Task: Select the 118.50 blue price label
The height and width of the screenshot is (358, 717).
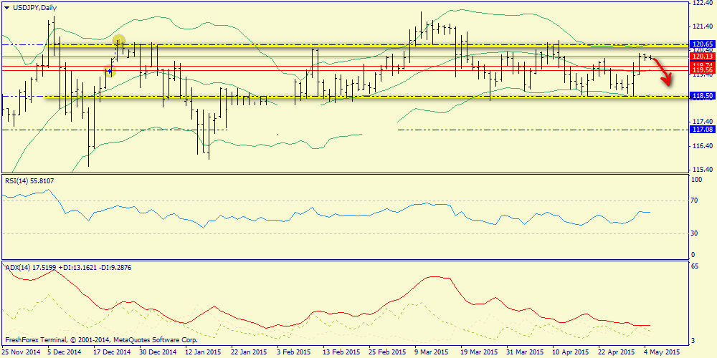Action: click(x=701, y=95)
